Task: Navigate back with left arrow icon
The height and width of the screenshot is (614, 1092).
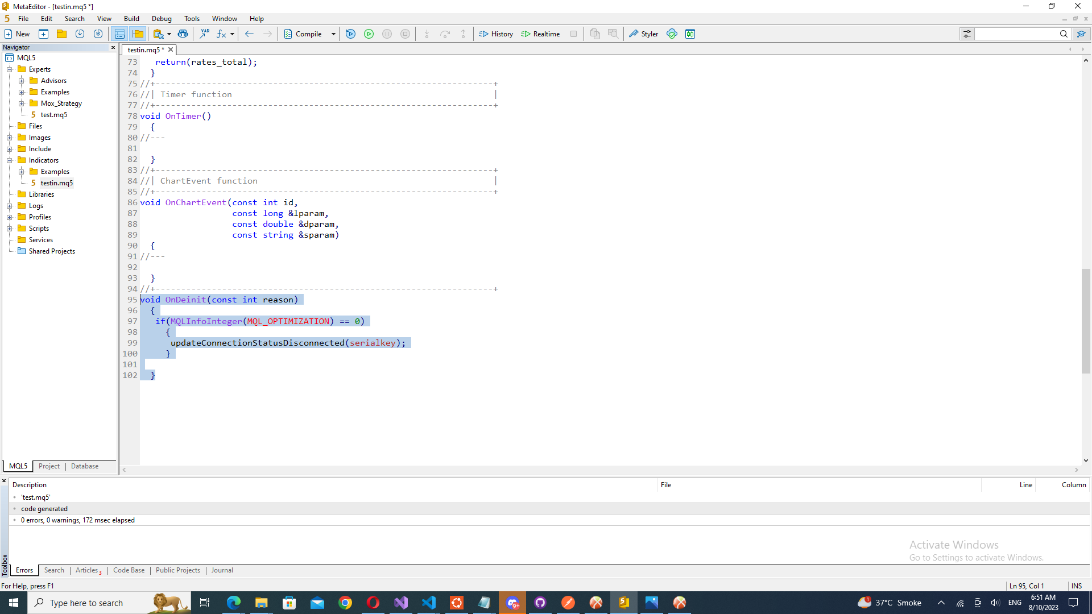Action: 249,34
